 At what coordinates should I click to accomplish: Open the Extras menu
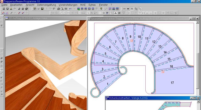(92, 5)
